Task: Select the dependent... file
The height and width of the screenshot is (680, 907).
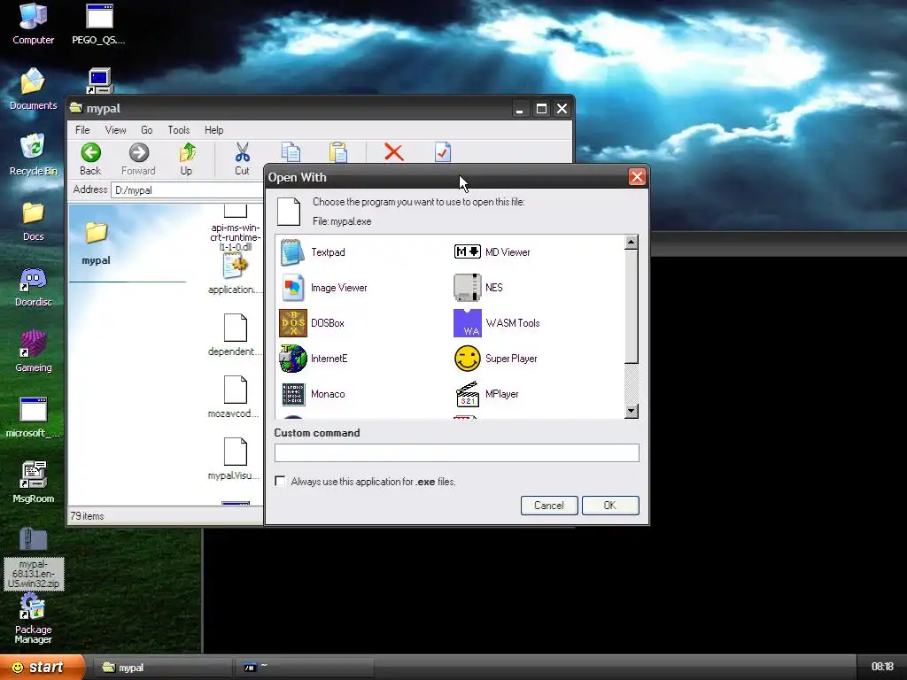Action: [x=235, y=336]
